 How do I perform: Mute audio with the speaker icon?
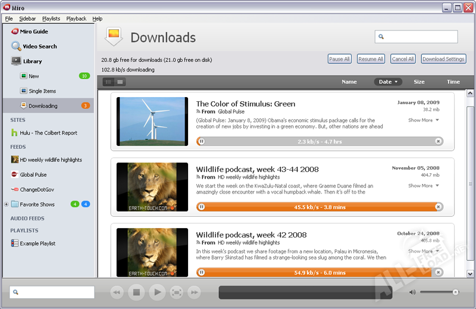tap(412, 292)
